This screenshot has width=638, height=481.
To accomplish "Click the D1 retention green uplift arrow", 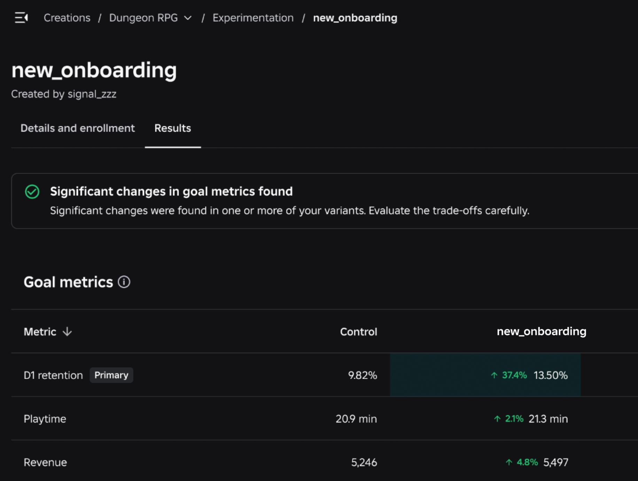I will (494, 375).
